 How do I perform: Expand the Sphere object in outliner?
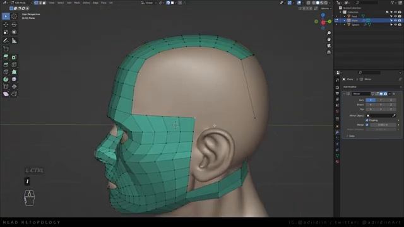pyautogui.click(x=345, y=25)
